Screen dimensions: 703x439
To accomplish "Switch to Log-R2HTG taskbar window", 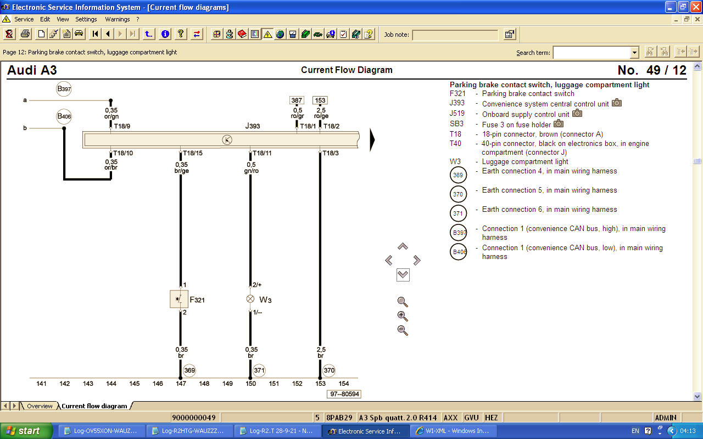I will click(190, 431).
